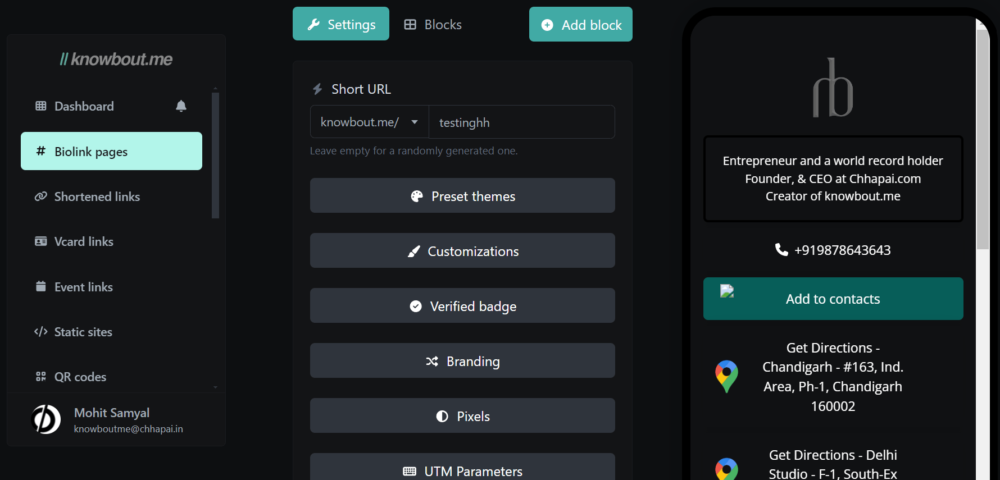Expand the Customizations section

[462, 251]
